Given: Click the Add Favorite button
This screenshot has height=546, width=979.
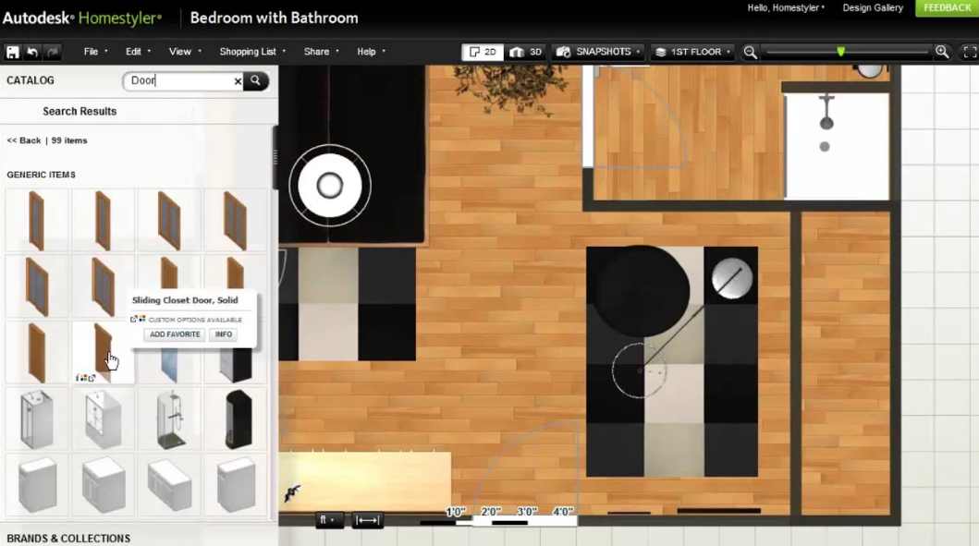Looking at the screenshot, I should pyautogui.click(x=175, y=334).
